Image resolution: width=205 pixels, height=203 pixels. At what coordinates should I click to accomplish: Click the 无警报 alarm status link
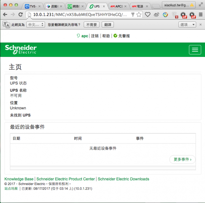point(124,36)
